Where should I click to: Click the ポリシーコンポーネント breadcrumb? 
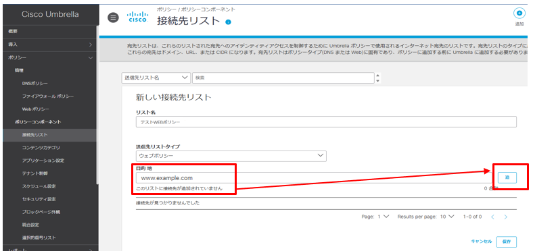click(208, 9)
